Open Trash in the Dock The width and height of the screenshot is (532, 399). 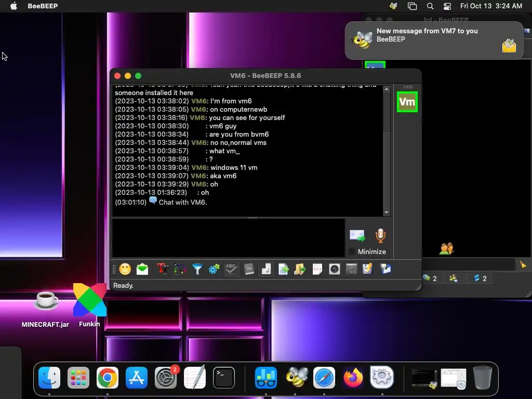tap(483, 378)
